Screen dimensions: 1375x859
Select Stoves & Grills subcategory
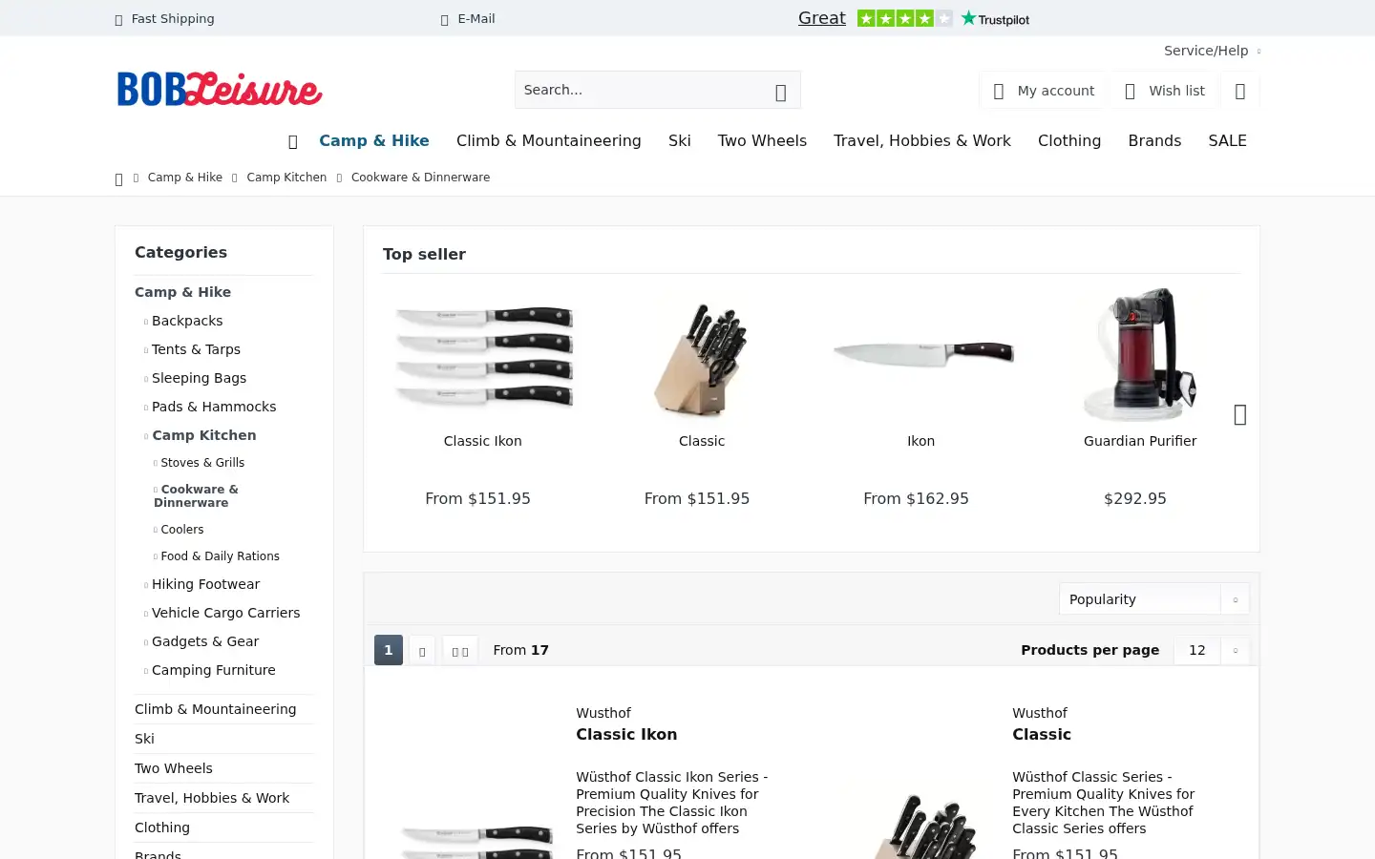tap(202, 463)
